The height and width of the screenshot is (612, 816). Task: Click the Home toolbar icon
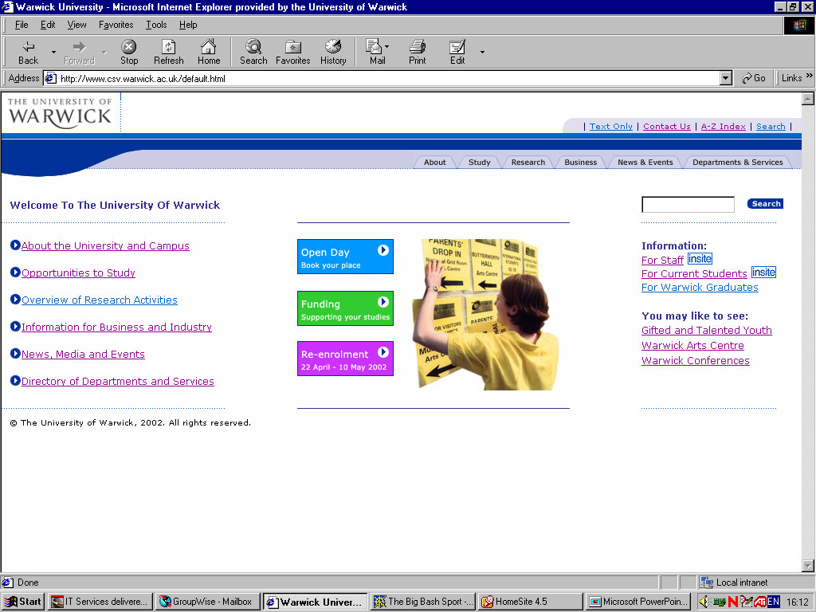(209, 47)
